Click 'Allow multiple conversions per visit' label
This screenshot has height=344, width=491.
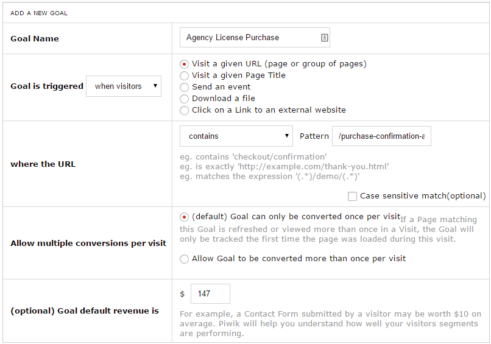(88, 244)
